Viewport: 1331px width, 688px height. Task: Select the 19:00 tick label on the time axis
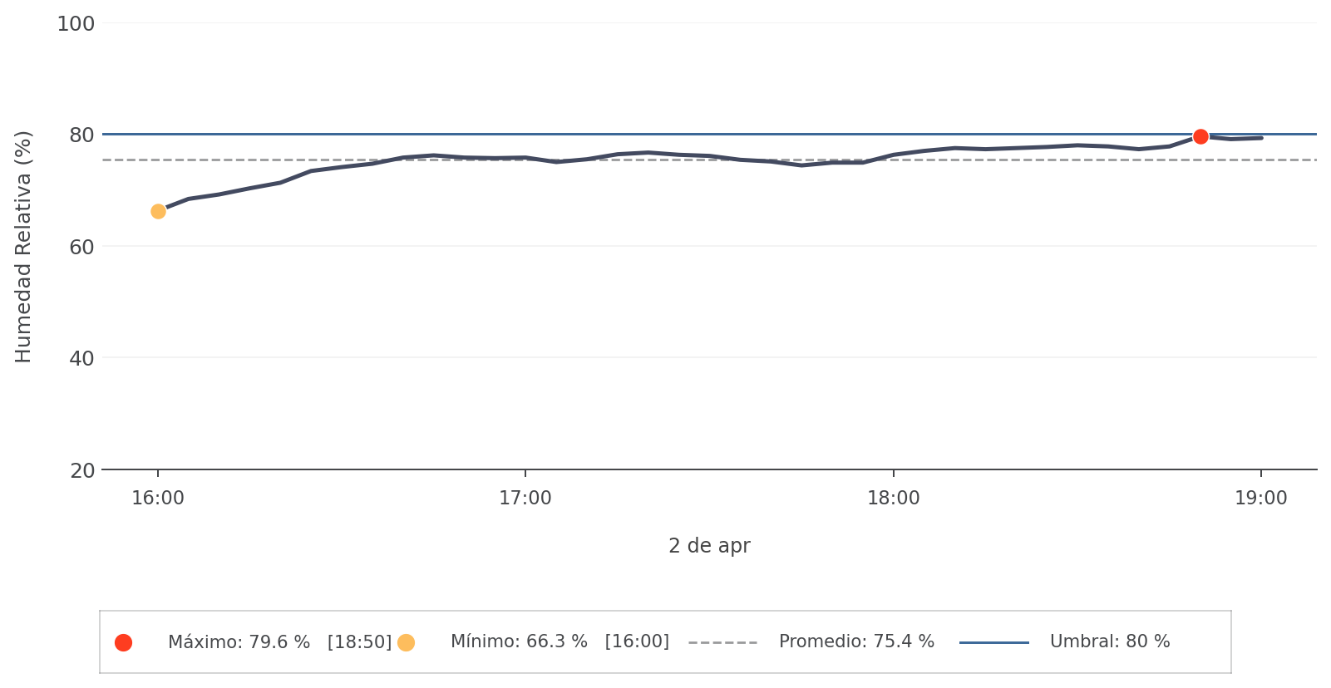point(1260,499)
